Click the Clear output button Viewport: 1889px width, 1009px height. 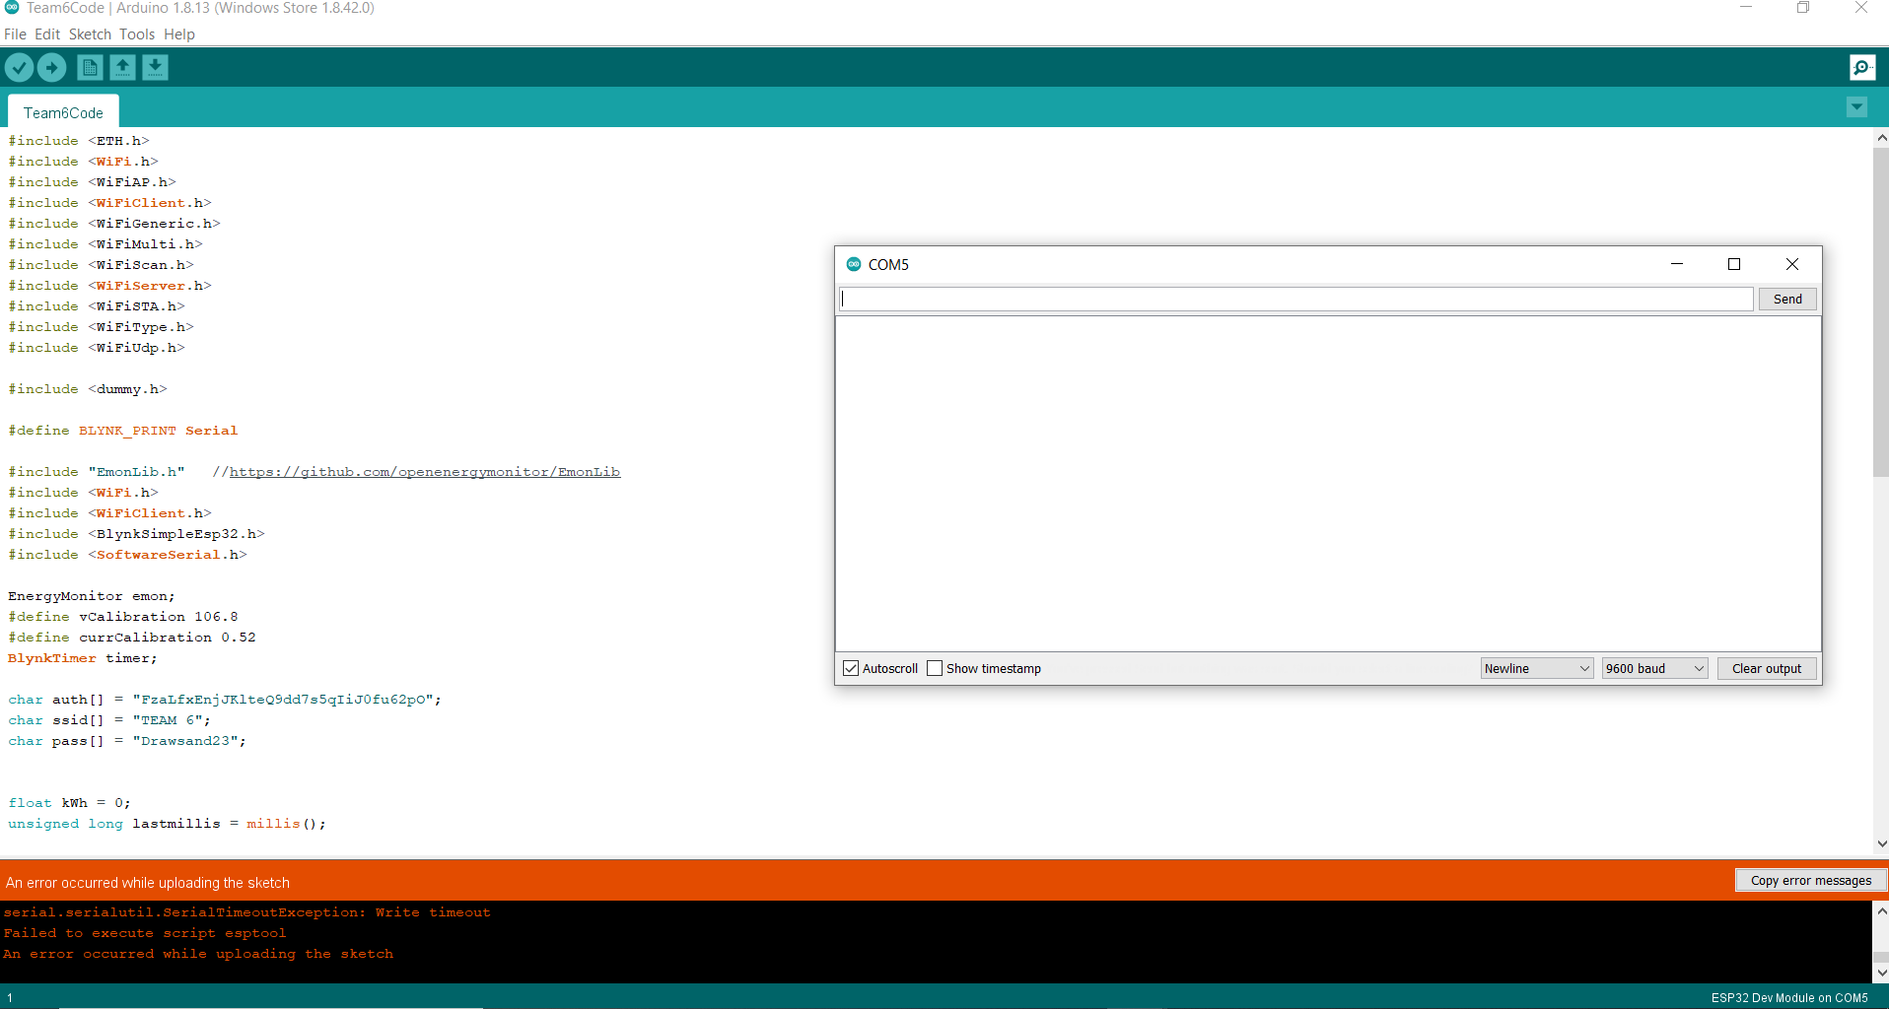click(1766, 668)
